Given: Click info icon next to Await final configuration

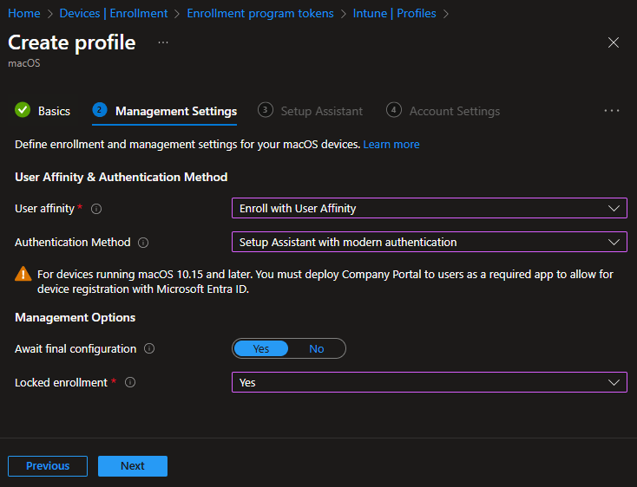Looking at the screenshot, I should click(149, 349).
